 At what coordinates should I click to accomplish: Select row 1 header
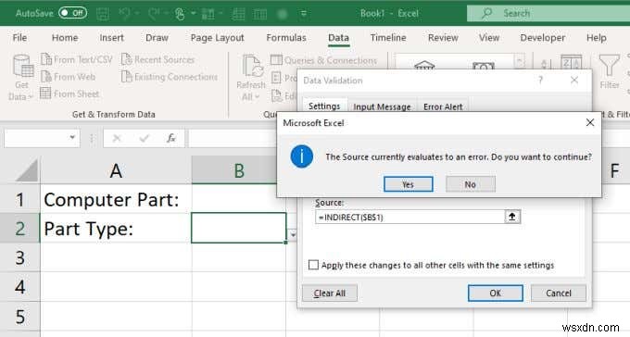click(19, 200)
